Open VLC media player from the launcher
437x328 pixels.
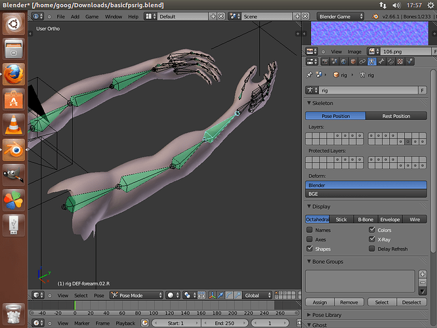[x=14, y=125]
